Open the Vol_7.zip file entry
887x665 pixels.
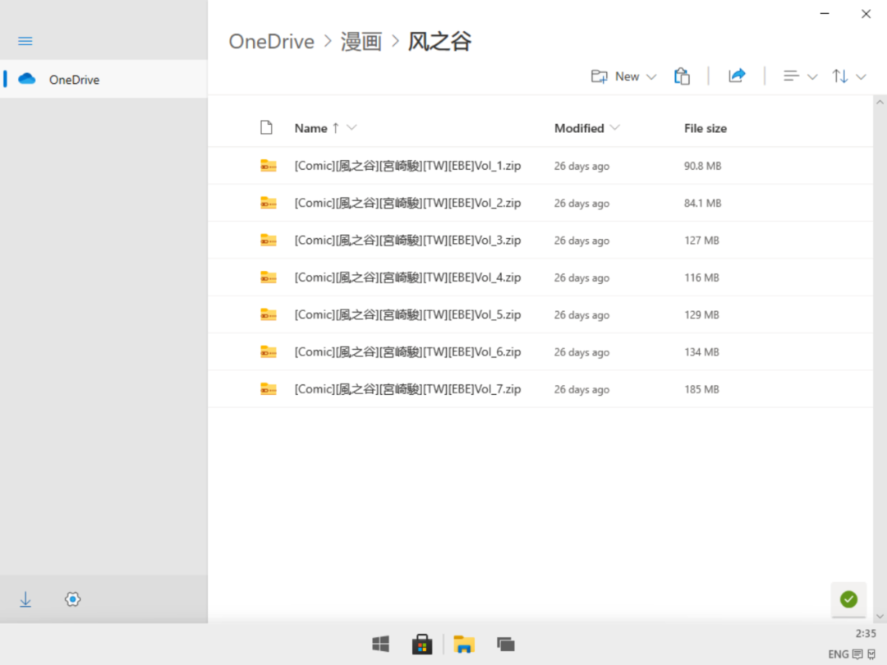(x=407, y=388)
